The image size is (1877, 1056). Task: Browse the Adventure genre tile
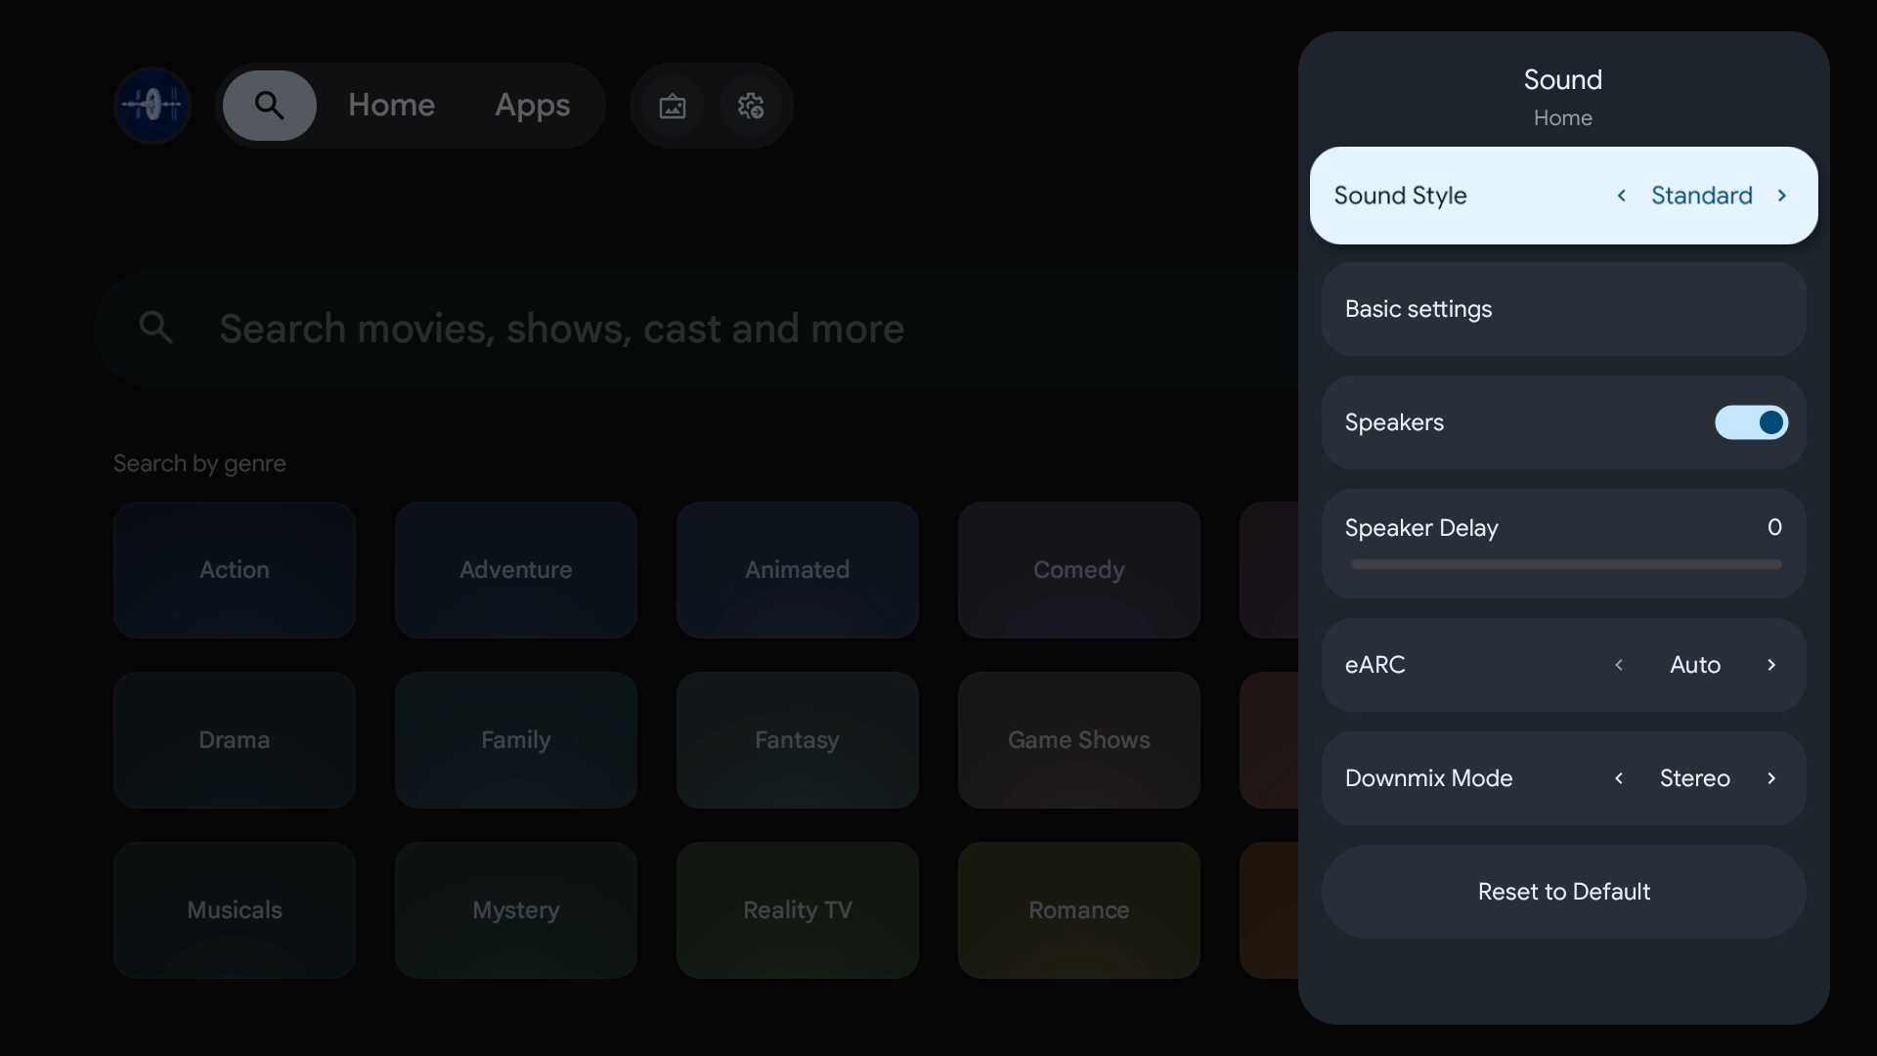(516, 570)
